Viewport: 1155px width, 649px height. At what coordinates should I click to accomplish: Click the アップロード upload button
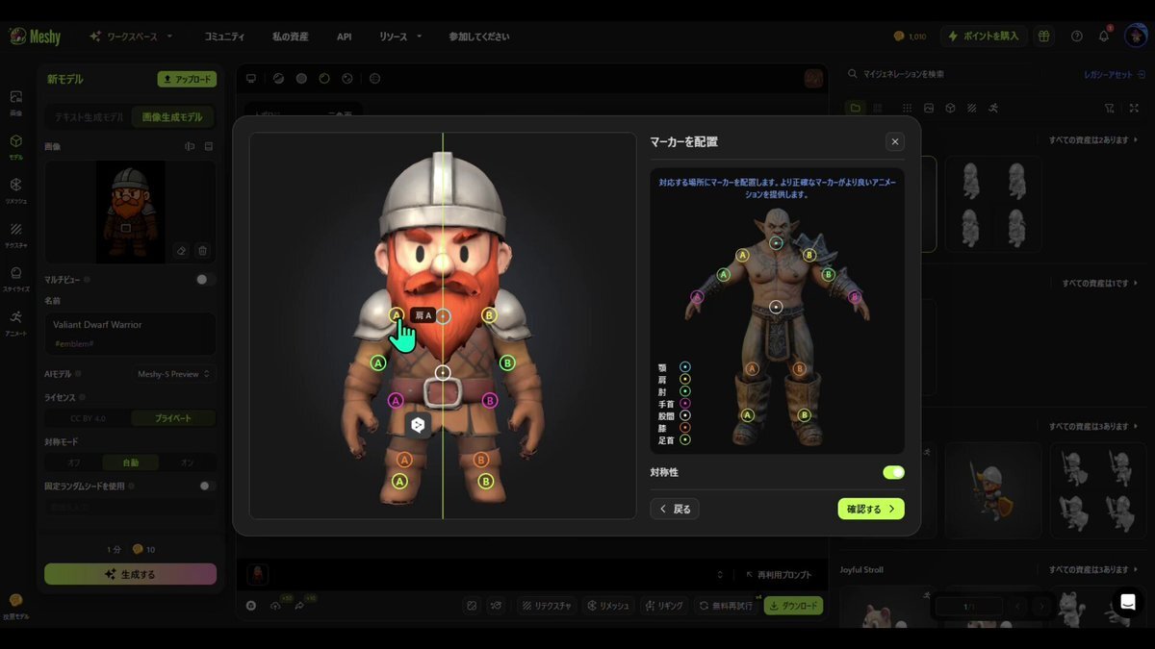click(188, 79)
